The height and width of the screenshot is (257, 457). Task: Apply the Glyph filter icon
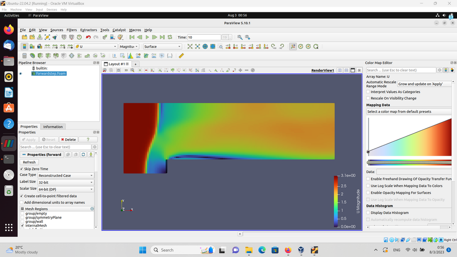[72, 56]
